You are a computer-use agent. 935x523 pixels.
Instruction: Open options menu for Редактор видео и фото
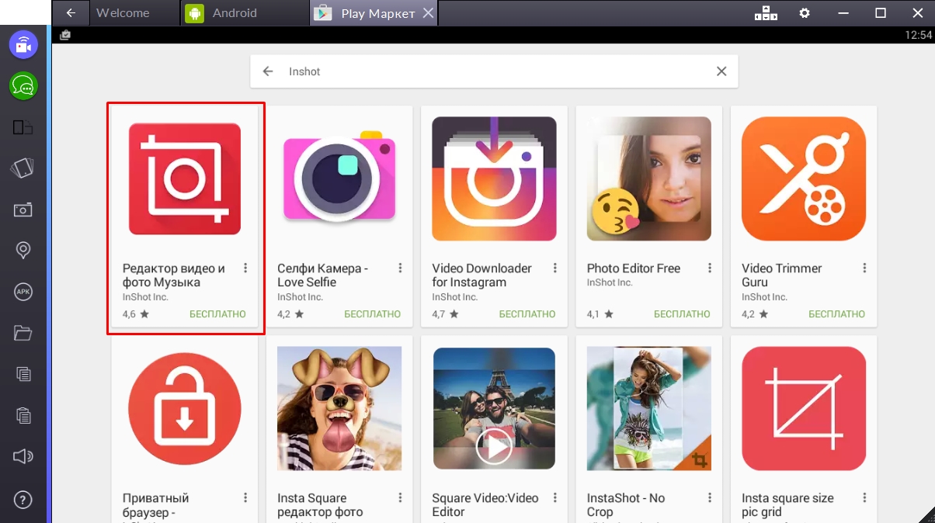click(x=245, y=268)
